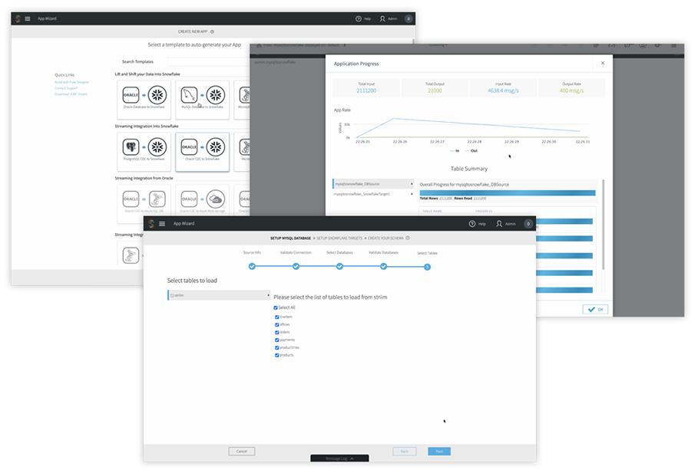The width and height of the screenshot is (691, 470).
Task: Click the Overall Progress bar for mysqltosnowflake_DBSource
Action: (508, 192)
